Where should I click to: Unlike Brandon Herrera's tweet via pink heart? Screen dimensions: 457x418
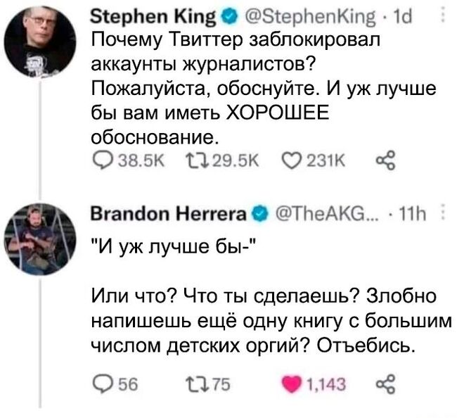pyautogui.click(x=289, y=383)
